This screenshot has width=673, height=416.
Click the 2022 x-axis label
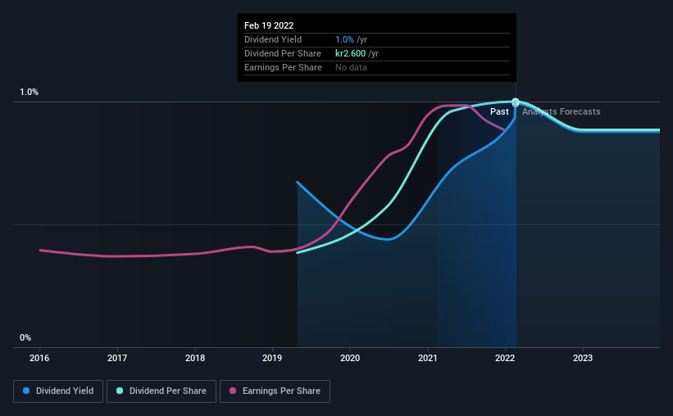click(505, 358)
